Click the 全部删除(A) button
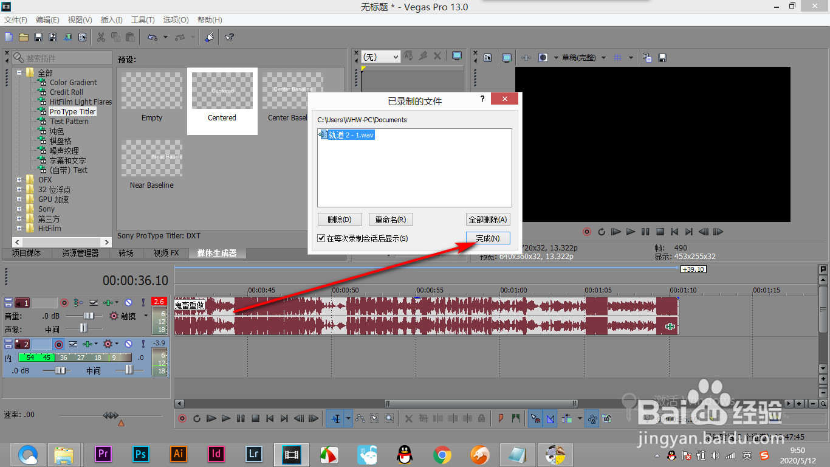830x467 pixels. tap(488, 220)
